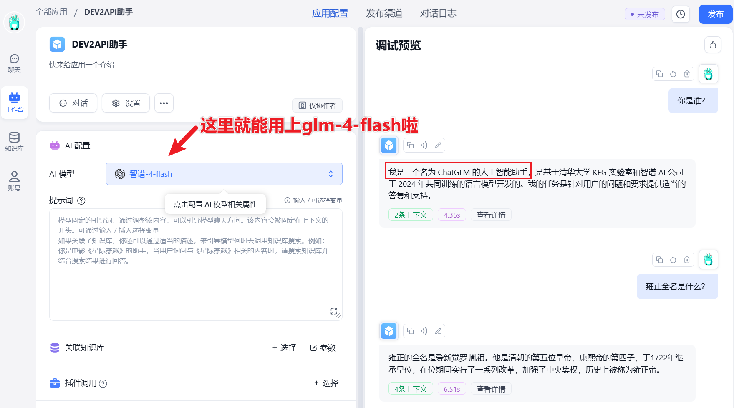Copy the 雍正 assistant answer

click(410, 331)
